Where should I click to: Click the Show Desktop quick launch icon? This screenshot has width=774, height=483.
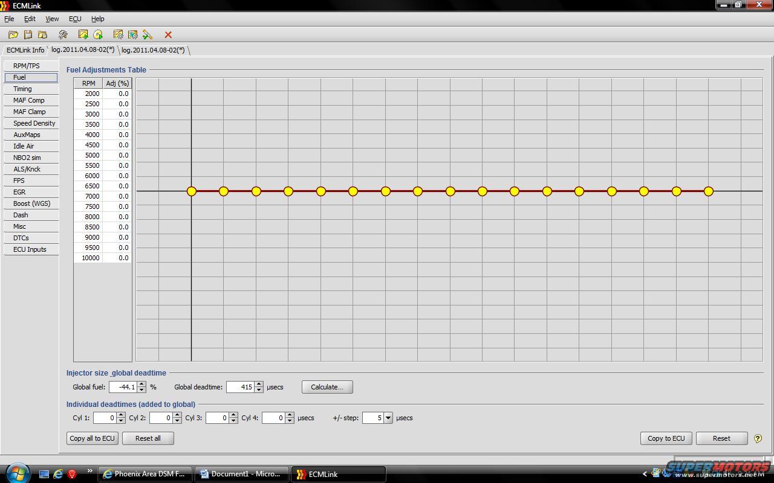44,474
